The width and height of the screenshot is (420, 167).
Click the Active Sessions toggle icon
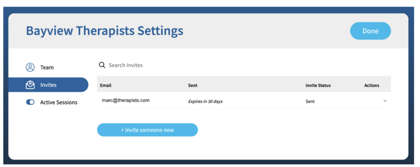30,102
